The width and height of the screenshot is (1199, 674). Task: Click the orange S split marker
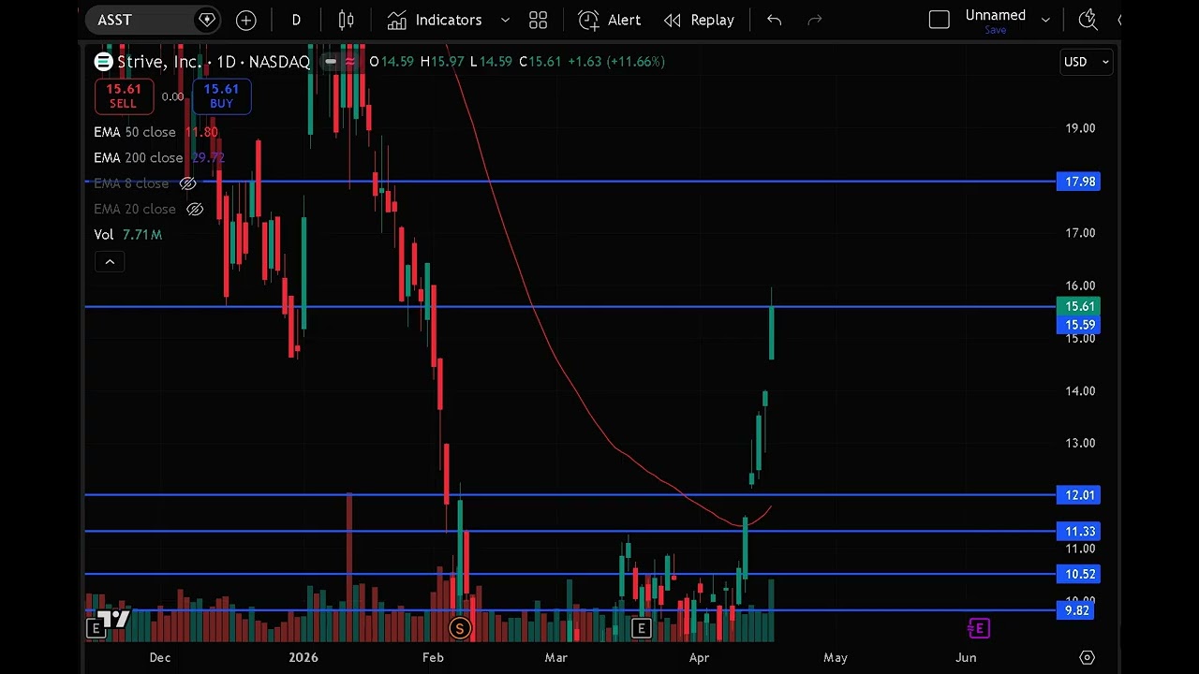[459, 628]
